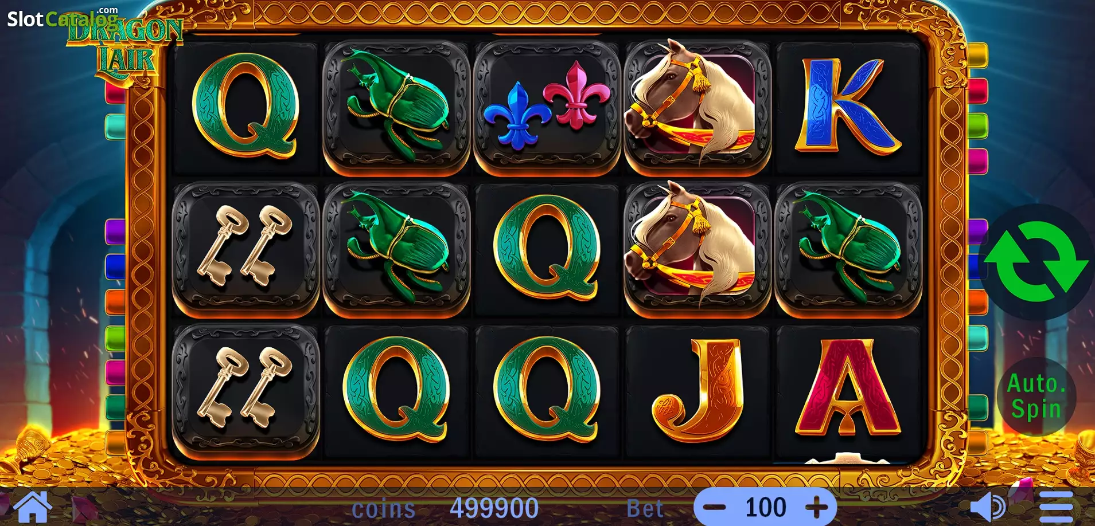The width and height of the screenshot is (1095, 526).
Task: Click the beetle symbol in rightmost reel
Action: (848, 249)
